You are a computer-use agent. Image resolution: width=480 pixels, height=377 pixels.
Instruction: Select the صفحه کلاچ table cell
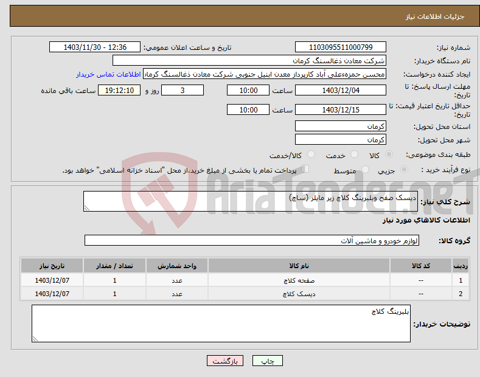tap(299, 280)
